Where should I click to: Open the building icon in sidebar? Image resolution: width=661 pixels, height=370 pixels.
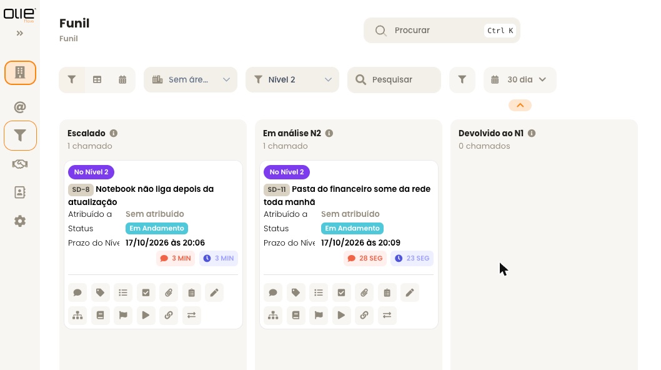[20, 72]
